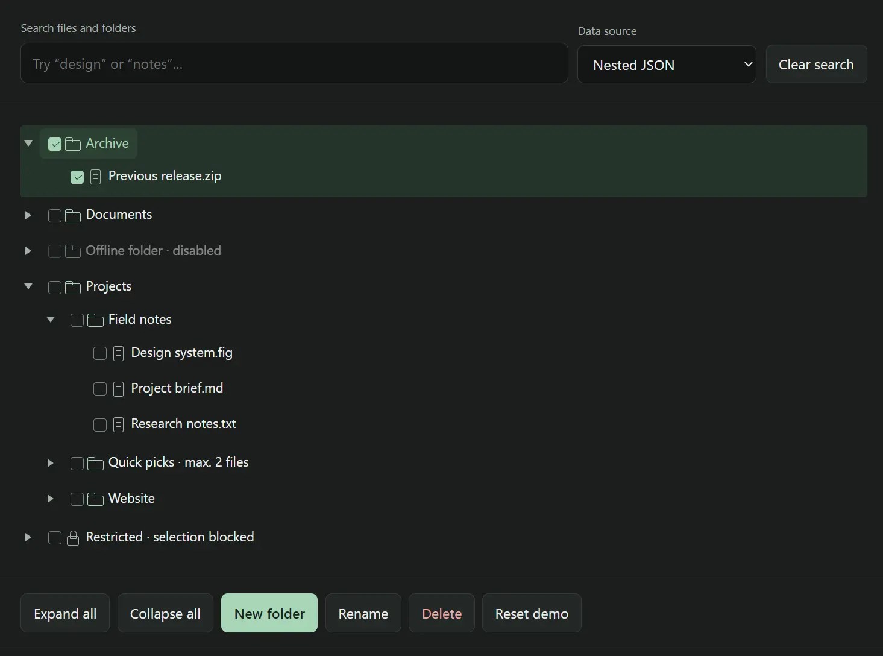Click the Project brief.md file icon
This screenshot has width=883, height=656.
tap(118, 389)
